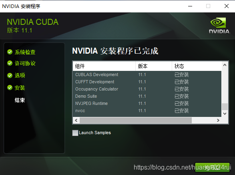Select the 结束 step in sidebar
The height and width of the screenshot is (175, 235).
coord(20,100)
